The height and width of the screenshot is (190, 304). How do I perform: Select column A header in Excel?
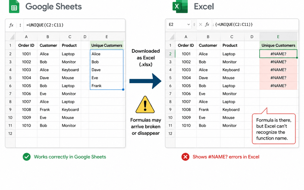(186, 37)
